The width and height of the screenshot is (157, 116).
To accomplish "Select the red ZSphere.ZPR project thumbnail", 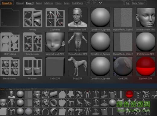I will pos(146,66).
